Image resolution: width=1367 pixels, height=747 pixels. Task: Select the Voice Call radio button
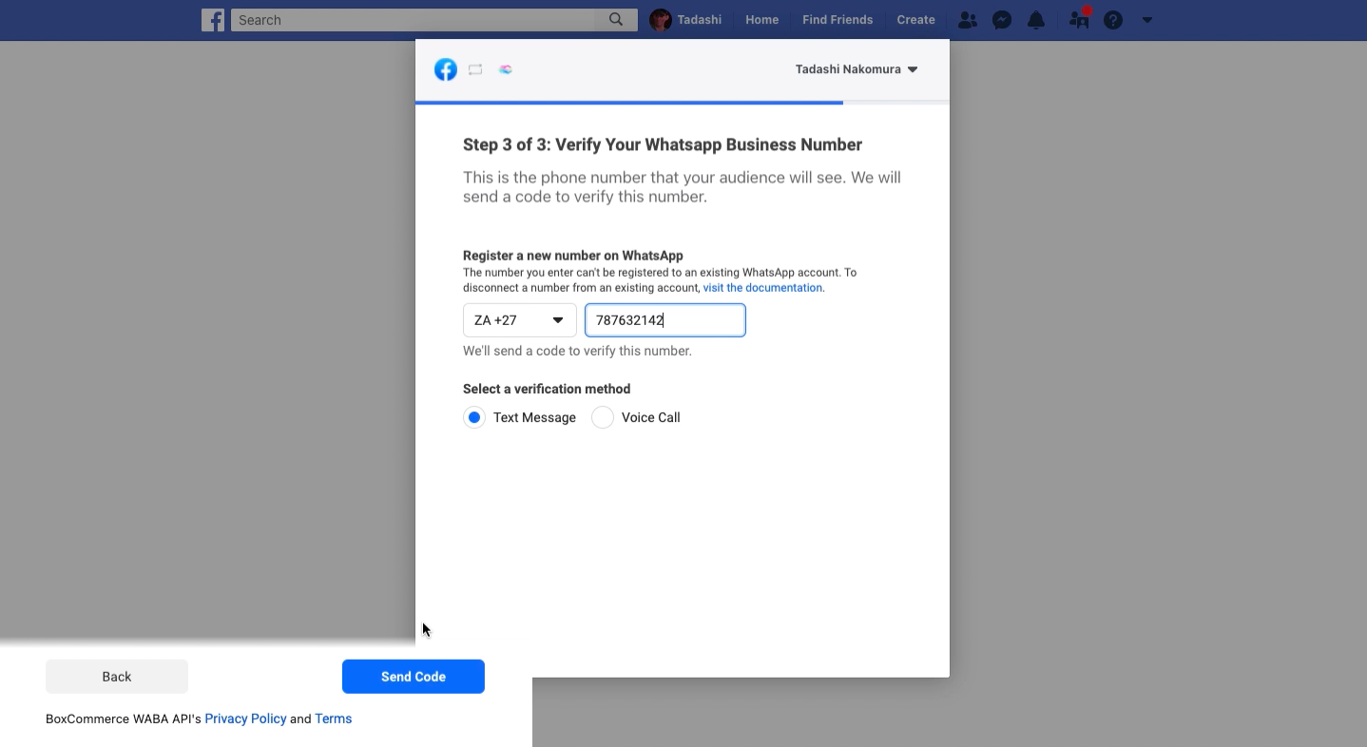(603, 417)
